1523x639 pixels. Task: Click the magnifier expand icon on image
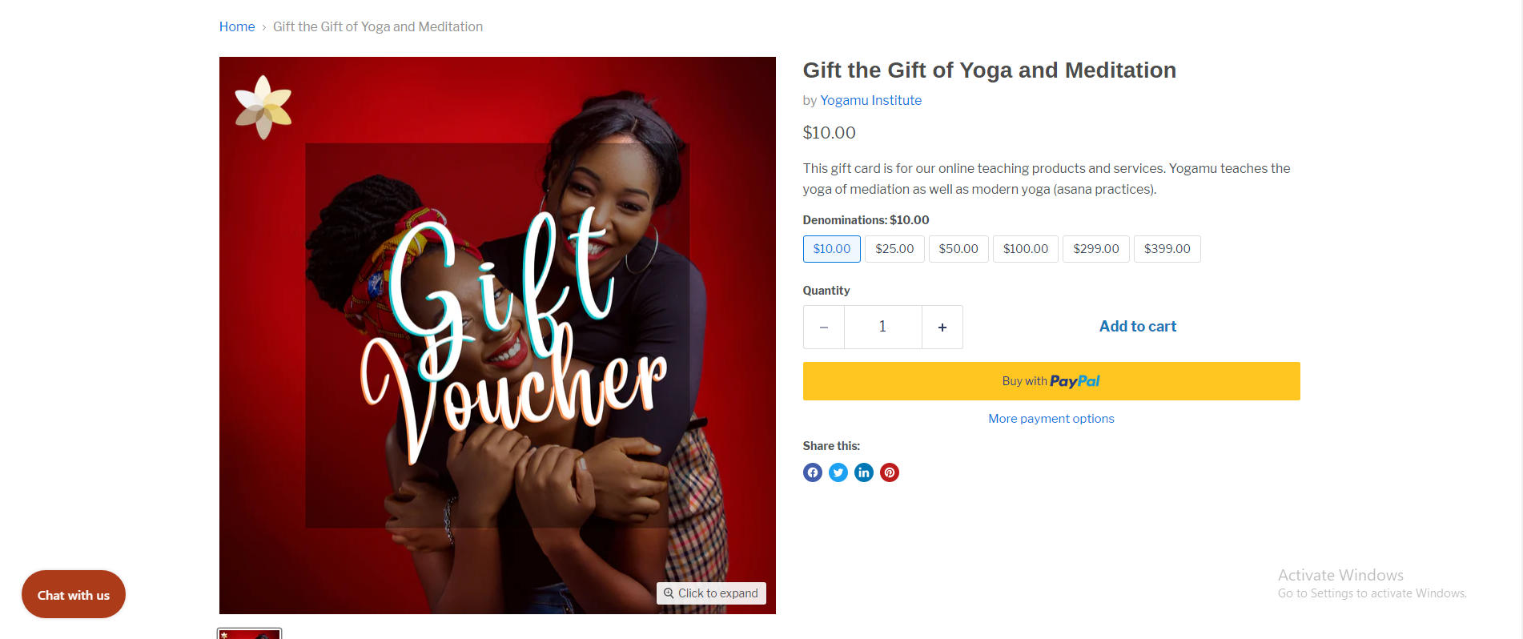coord(669,593)
